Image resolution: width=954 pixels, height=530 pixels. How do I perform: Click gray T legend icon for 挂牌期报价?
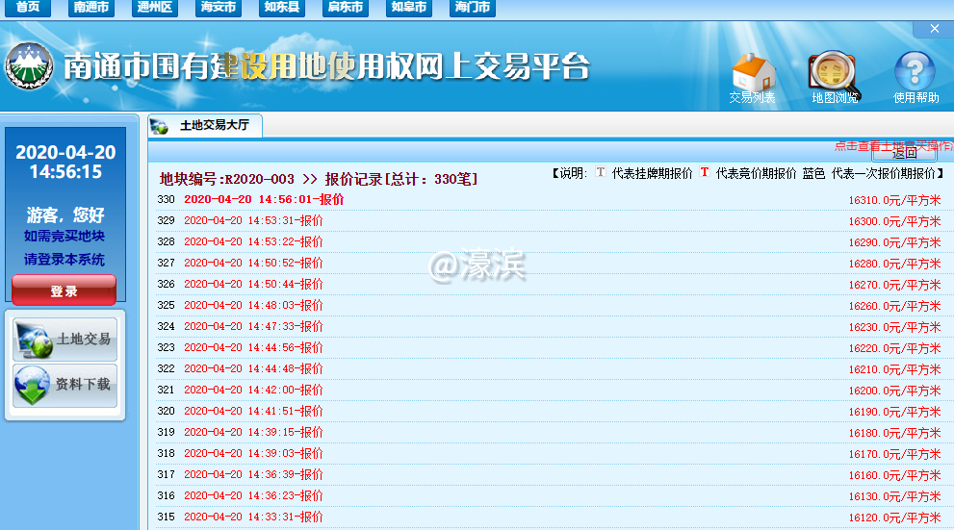tap(601, 172)
